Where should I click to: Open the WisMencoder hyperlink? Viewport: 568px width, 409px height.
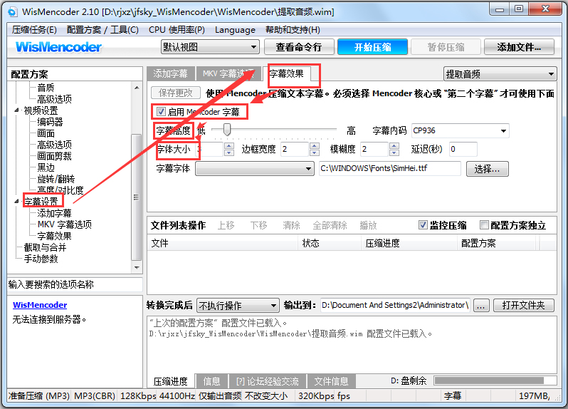point(40,305)
